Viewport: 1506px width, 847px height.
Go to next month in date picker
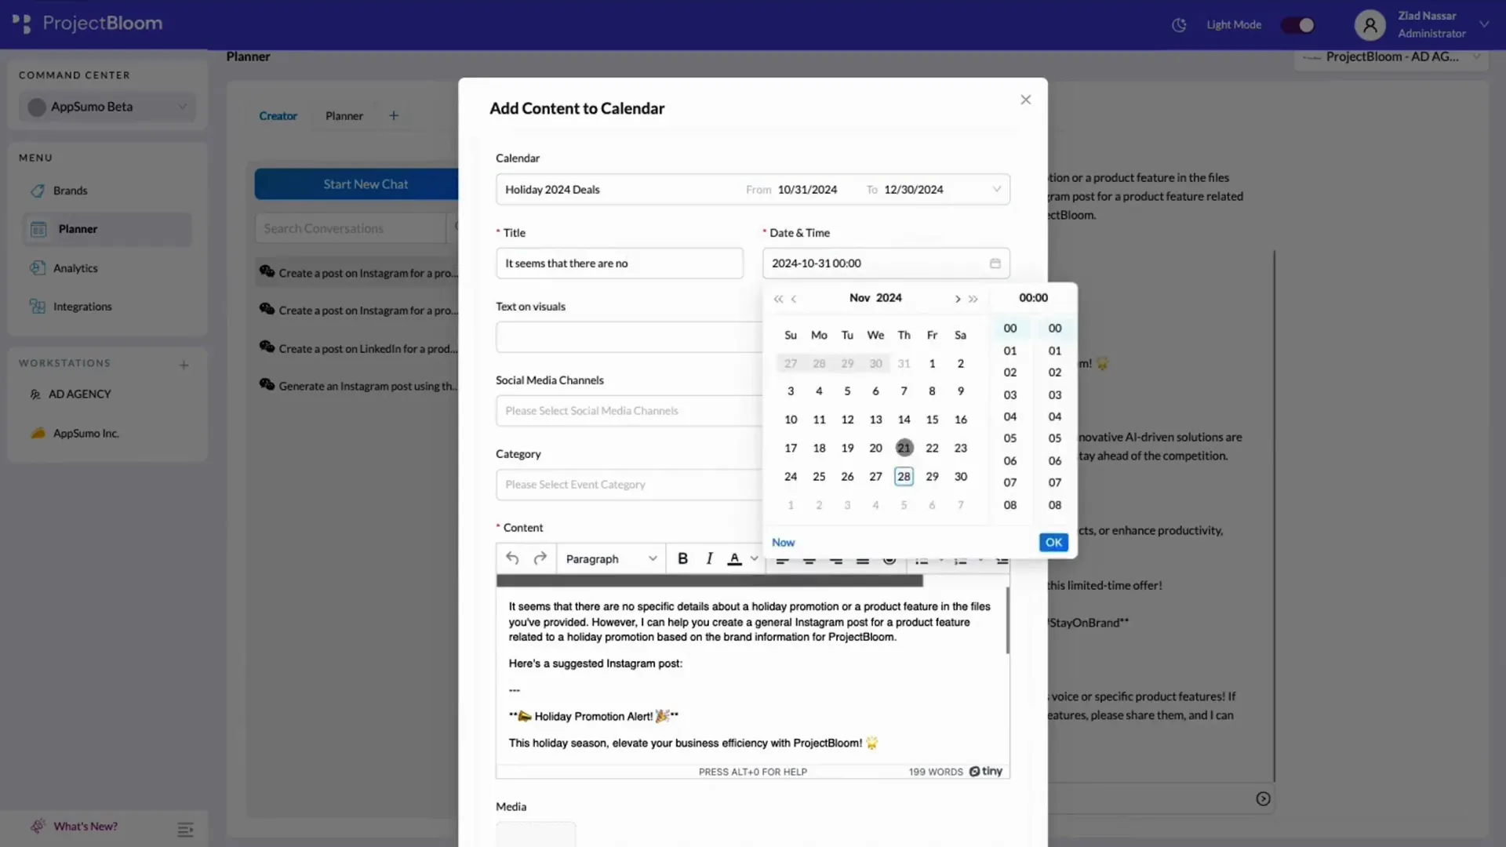tap(957, 299)
